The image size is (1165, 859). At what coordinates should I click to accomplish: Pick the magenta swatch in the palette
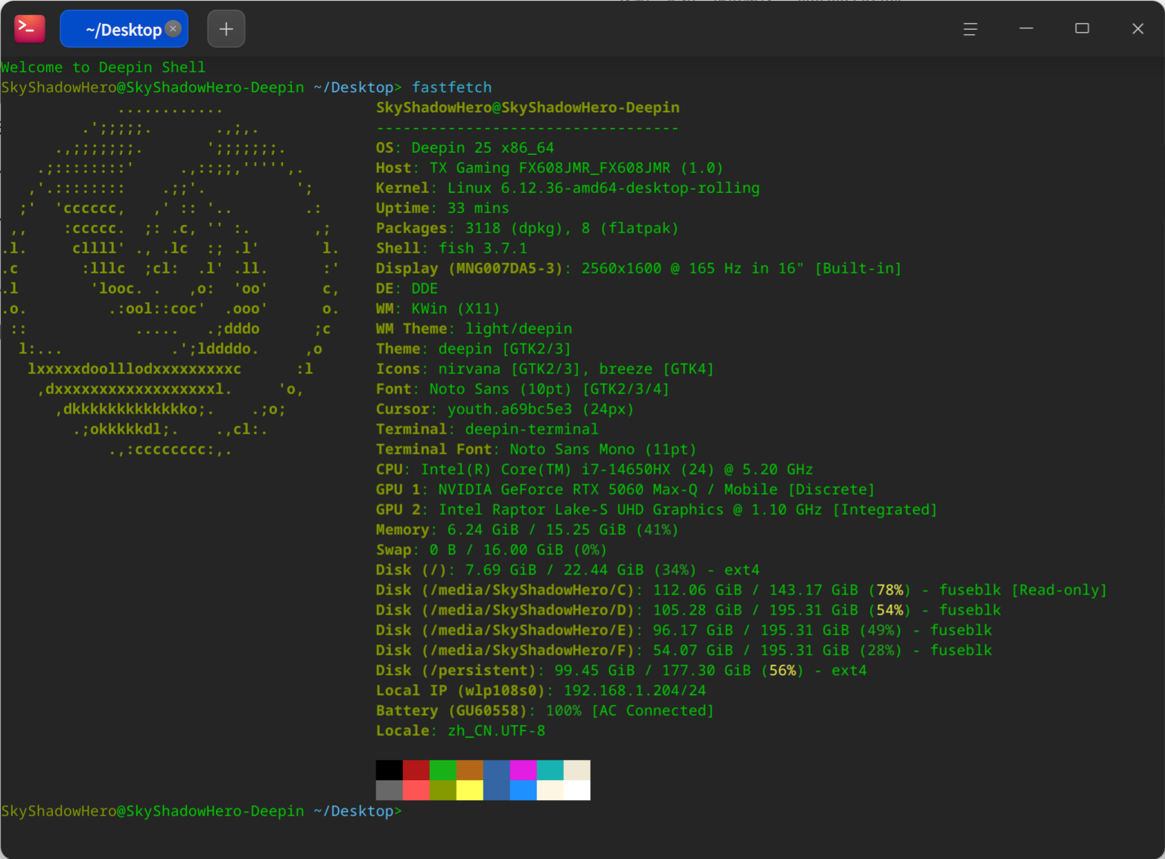coord(524,770)
